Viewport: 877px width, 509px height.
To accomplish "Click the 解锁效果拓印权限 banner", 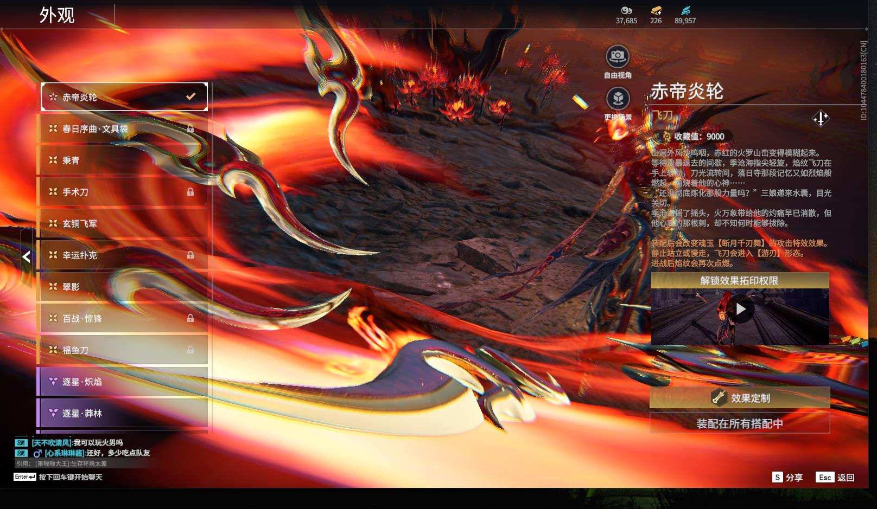I will 741,281.
